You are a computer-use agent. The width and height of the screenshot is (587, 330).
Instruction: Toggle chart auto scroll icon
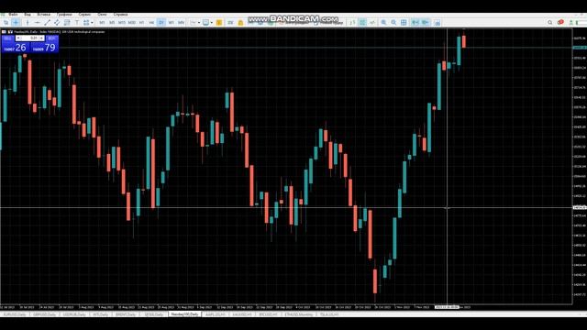(x=415, y=23)
